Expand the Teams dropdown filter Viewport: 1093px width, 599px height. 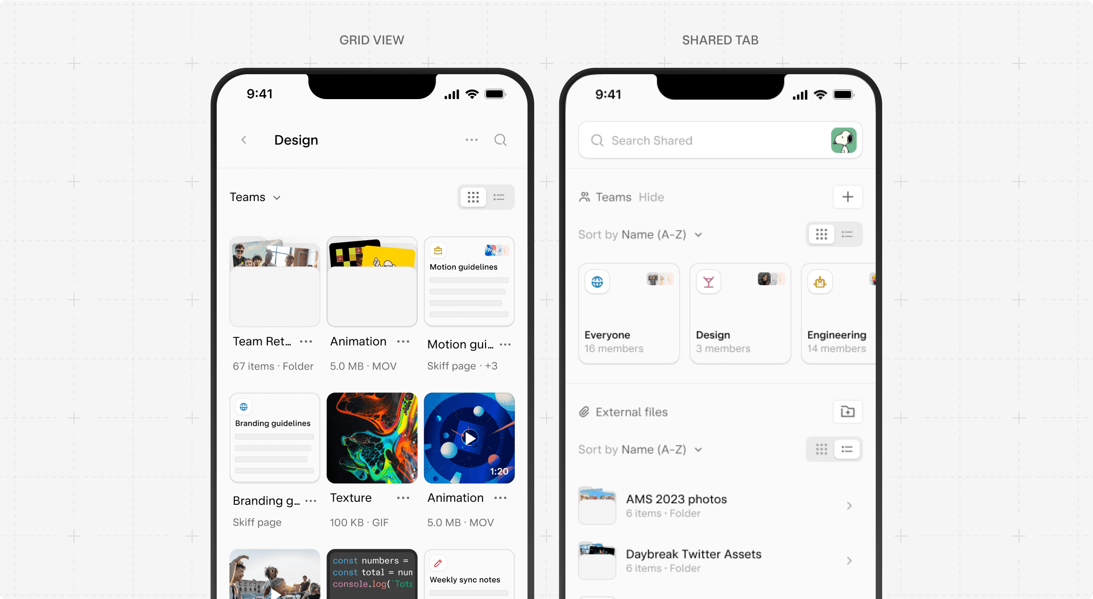click(x=256, y=197)
